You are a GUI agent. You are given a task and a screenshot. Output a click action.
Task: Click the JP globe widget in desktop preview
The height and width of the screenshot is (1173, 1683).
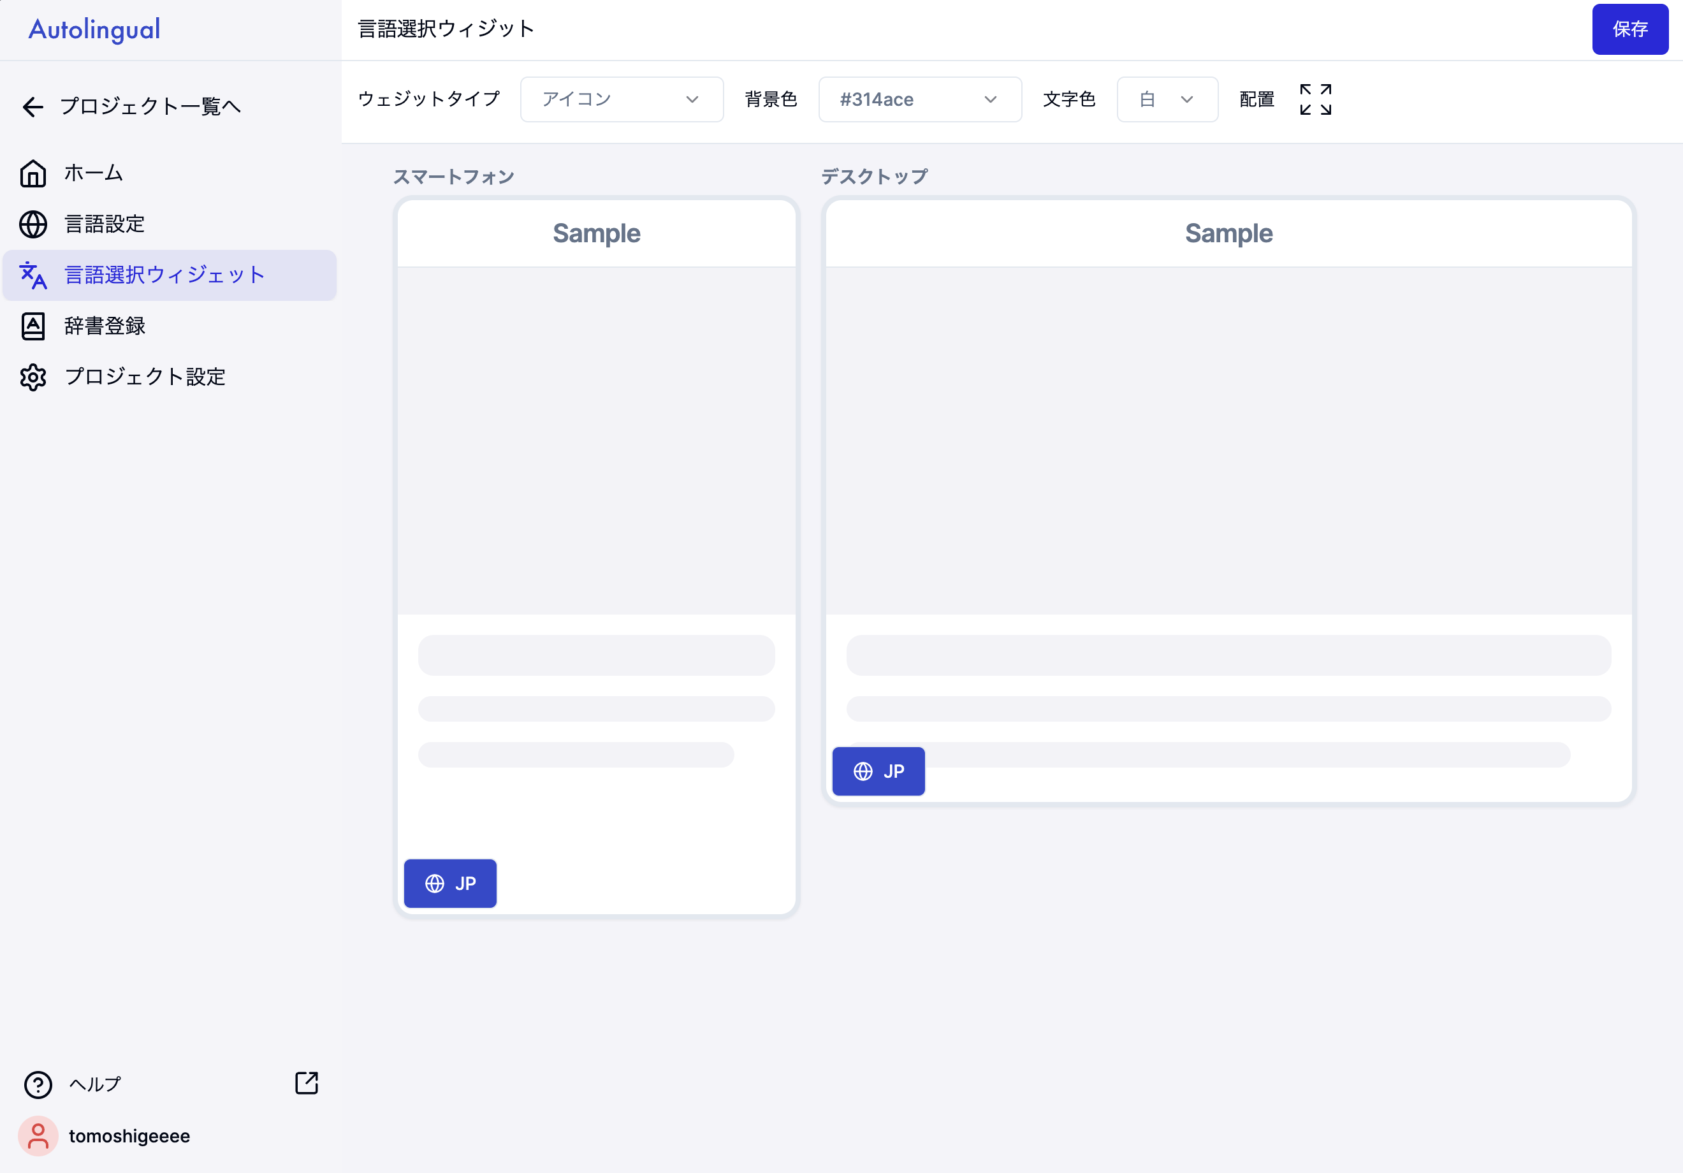[878, 771]
